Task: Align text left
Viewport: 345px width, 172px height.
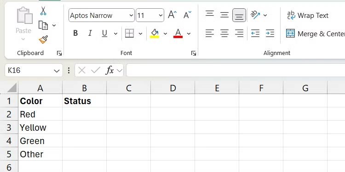Action: pyautogui.click(x=210, y=33)
